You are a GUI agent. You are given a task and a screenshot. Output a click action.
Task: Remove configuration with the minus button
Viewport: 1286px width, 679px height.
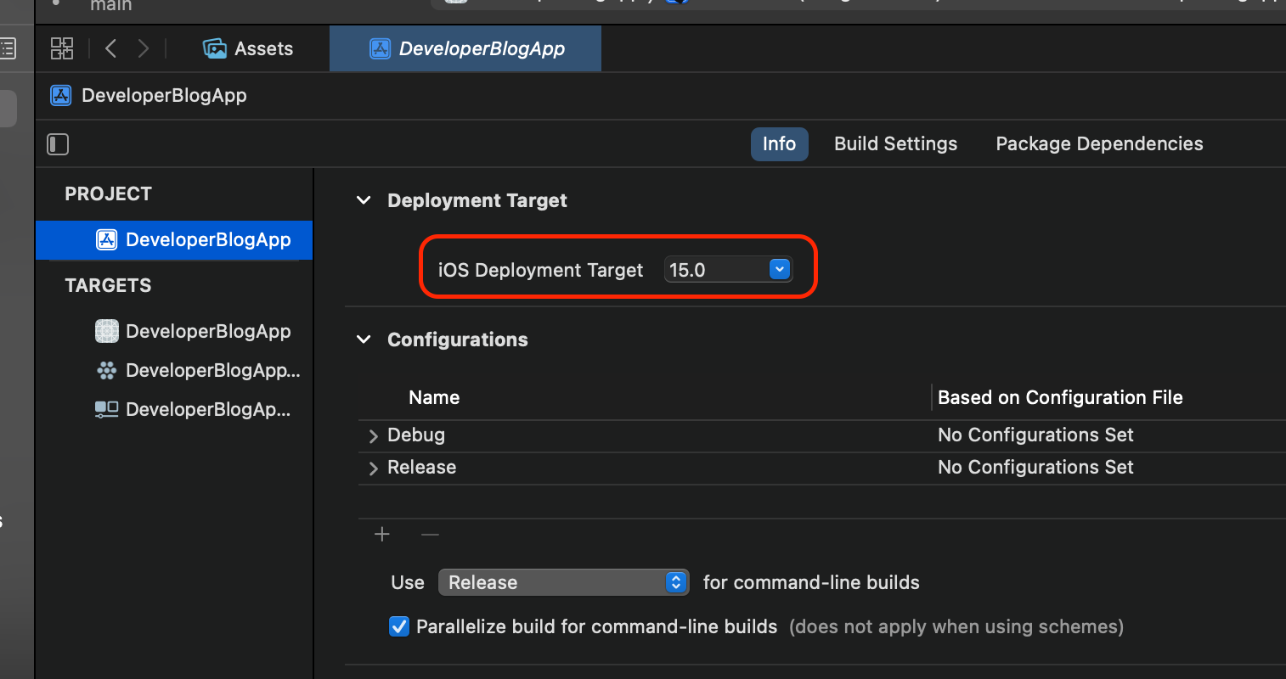pyautogui.click(x=430, y=534)
